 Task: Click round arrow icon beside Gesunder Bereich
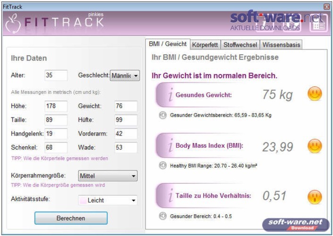click(163, 216)
